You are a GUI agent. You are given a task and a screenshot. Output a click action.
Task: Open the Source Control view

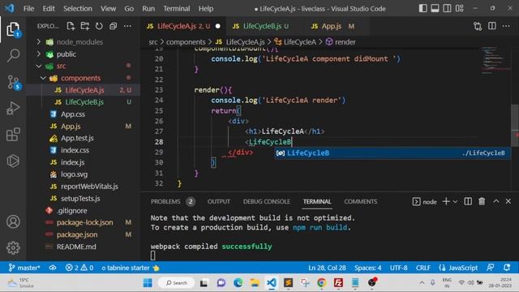tap(13, 82)
